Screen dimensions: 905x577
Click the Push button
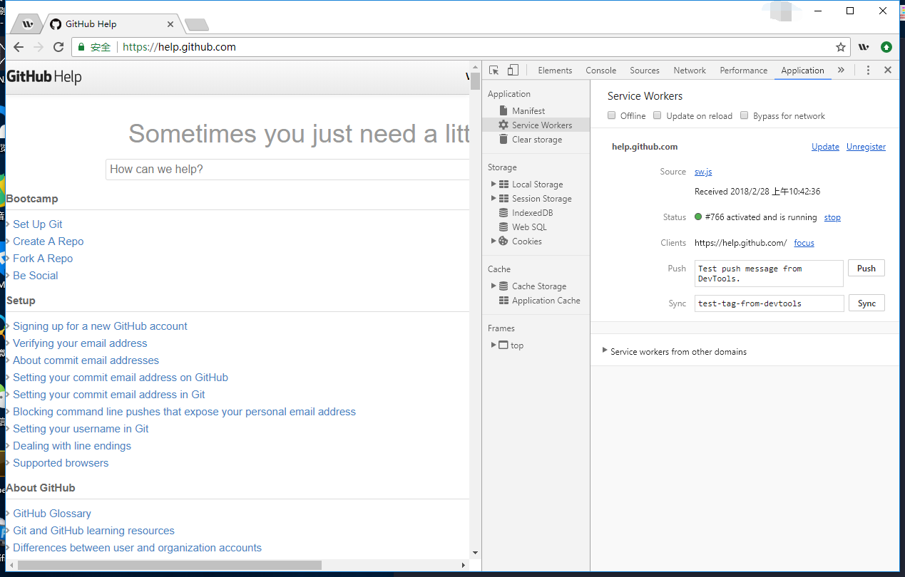click(866, 269)
